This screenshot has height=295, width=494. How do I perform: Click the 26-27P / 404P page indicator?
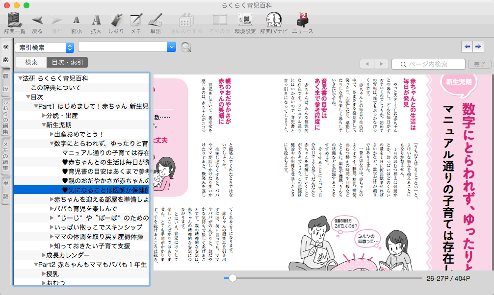448,279
